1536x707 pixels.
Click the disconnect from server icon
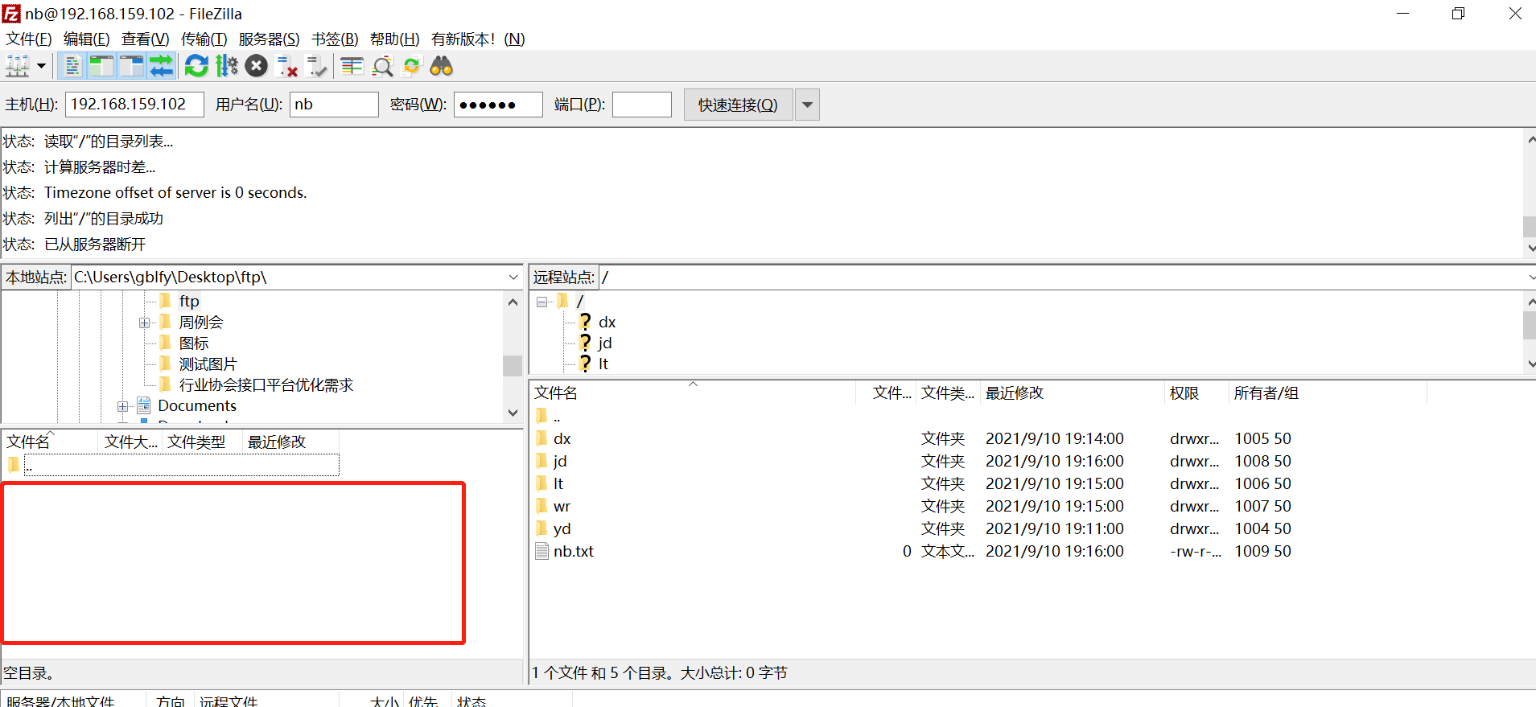tap(287, 66)
